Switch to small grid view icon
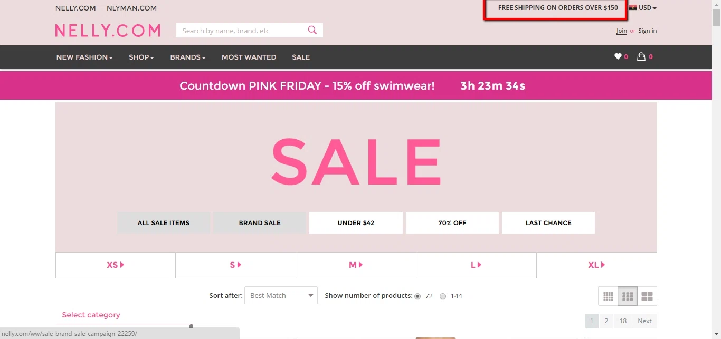 click(x=608, y=296)
